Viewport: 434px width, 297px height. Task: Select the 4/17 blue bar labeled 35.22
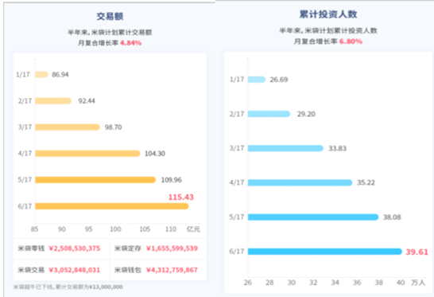pos(300,182)
